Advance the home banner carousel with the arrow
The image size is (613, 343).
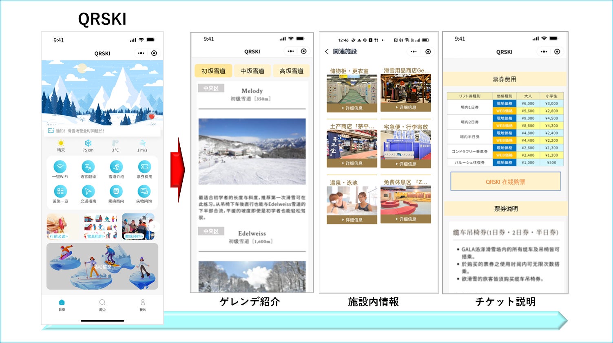[x=155, y=226]
